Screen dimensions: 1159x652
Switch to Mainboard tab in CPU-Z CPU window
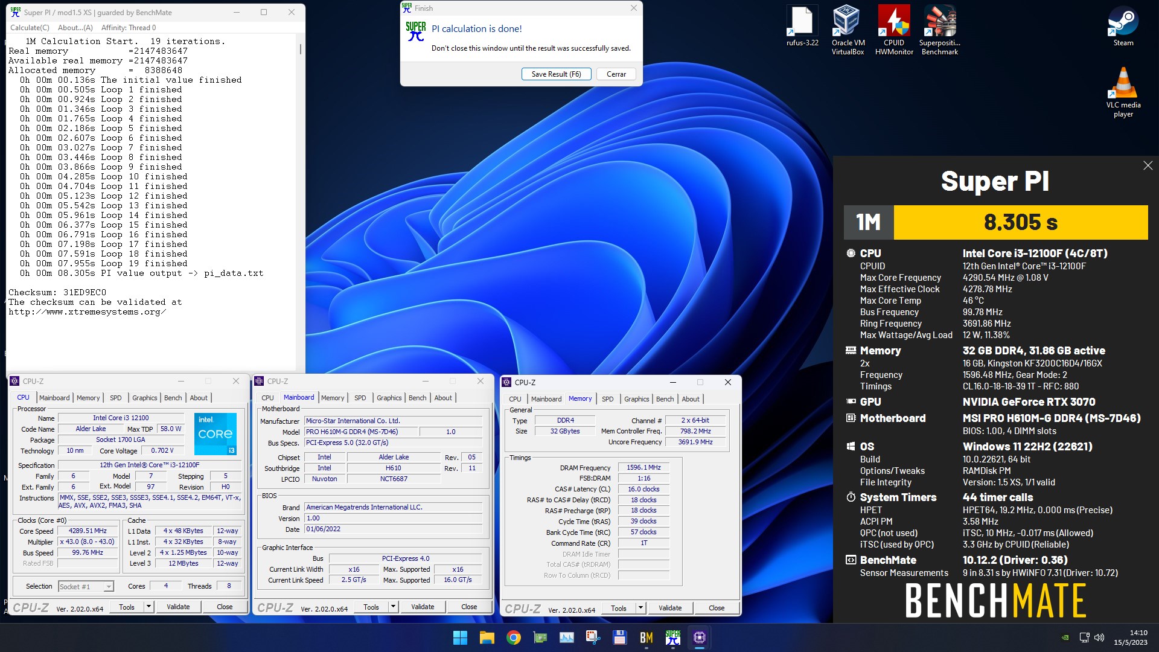pos(54,398)
